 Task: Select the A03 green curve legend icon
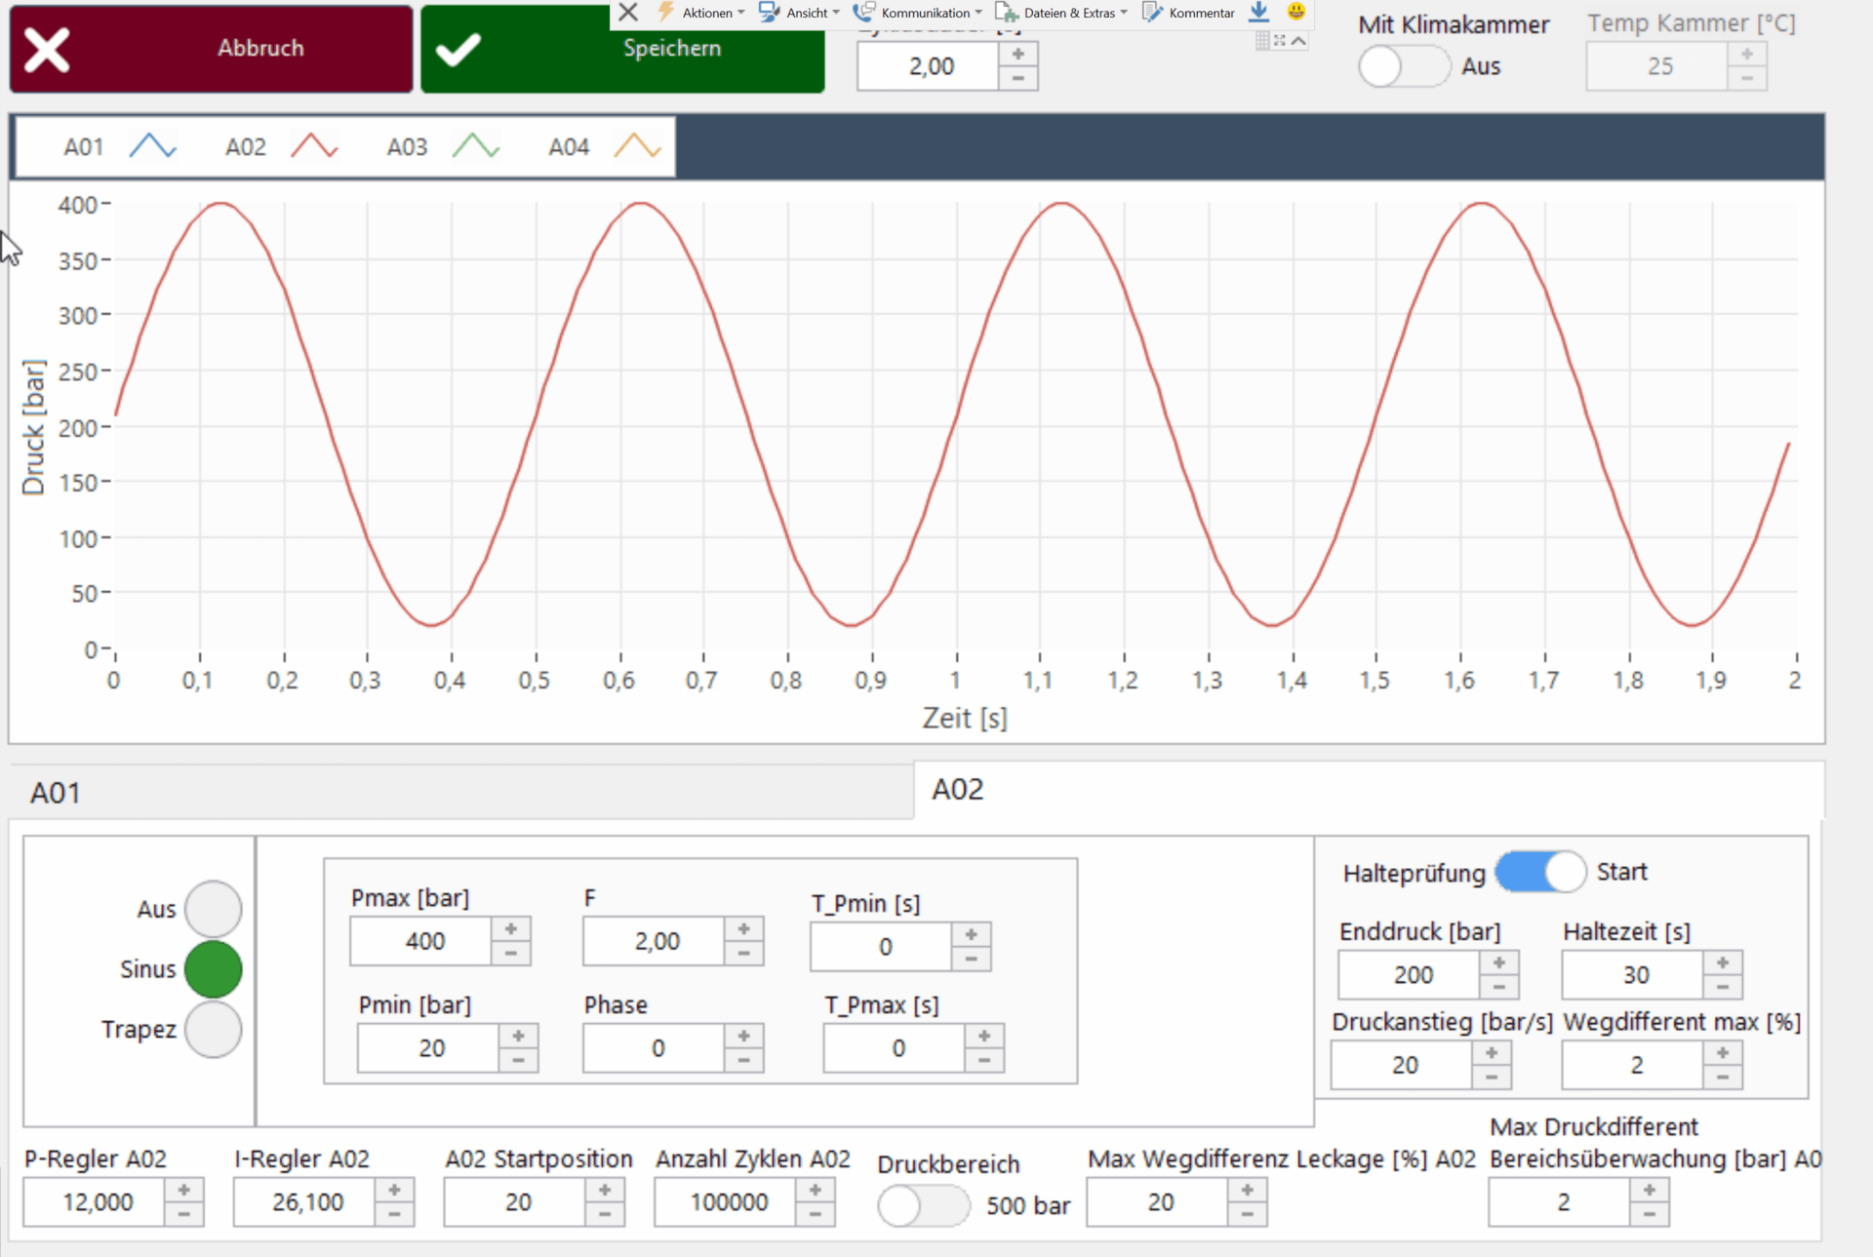coord(475,146)
